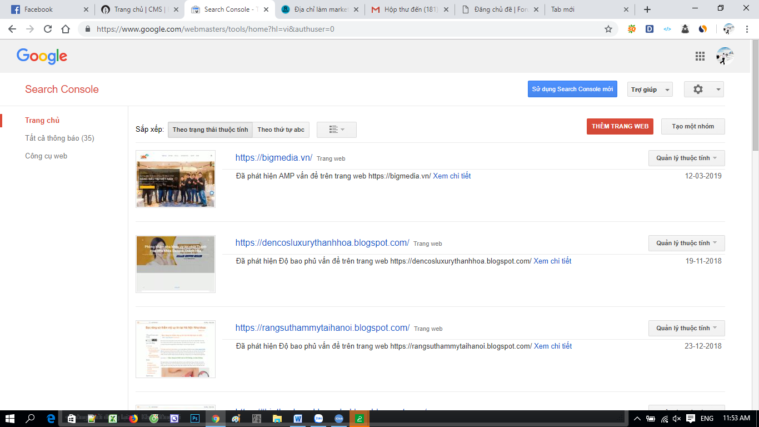
Task: Click the incognito spy extension icon
Action: (685, 29)
